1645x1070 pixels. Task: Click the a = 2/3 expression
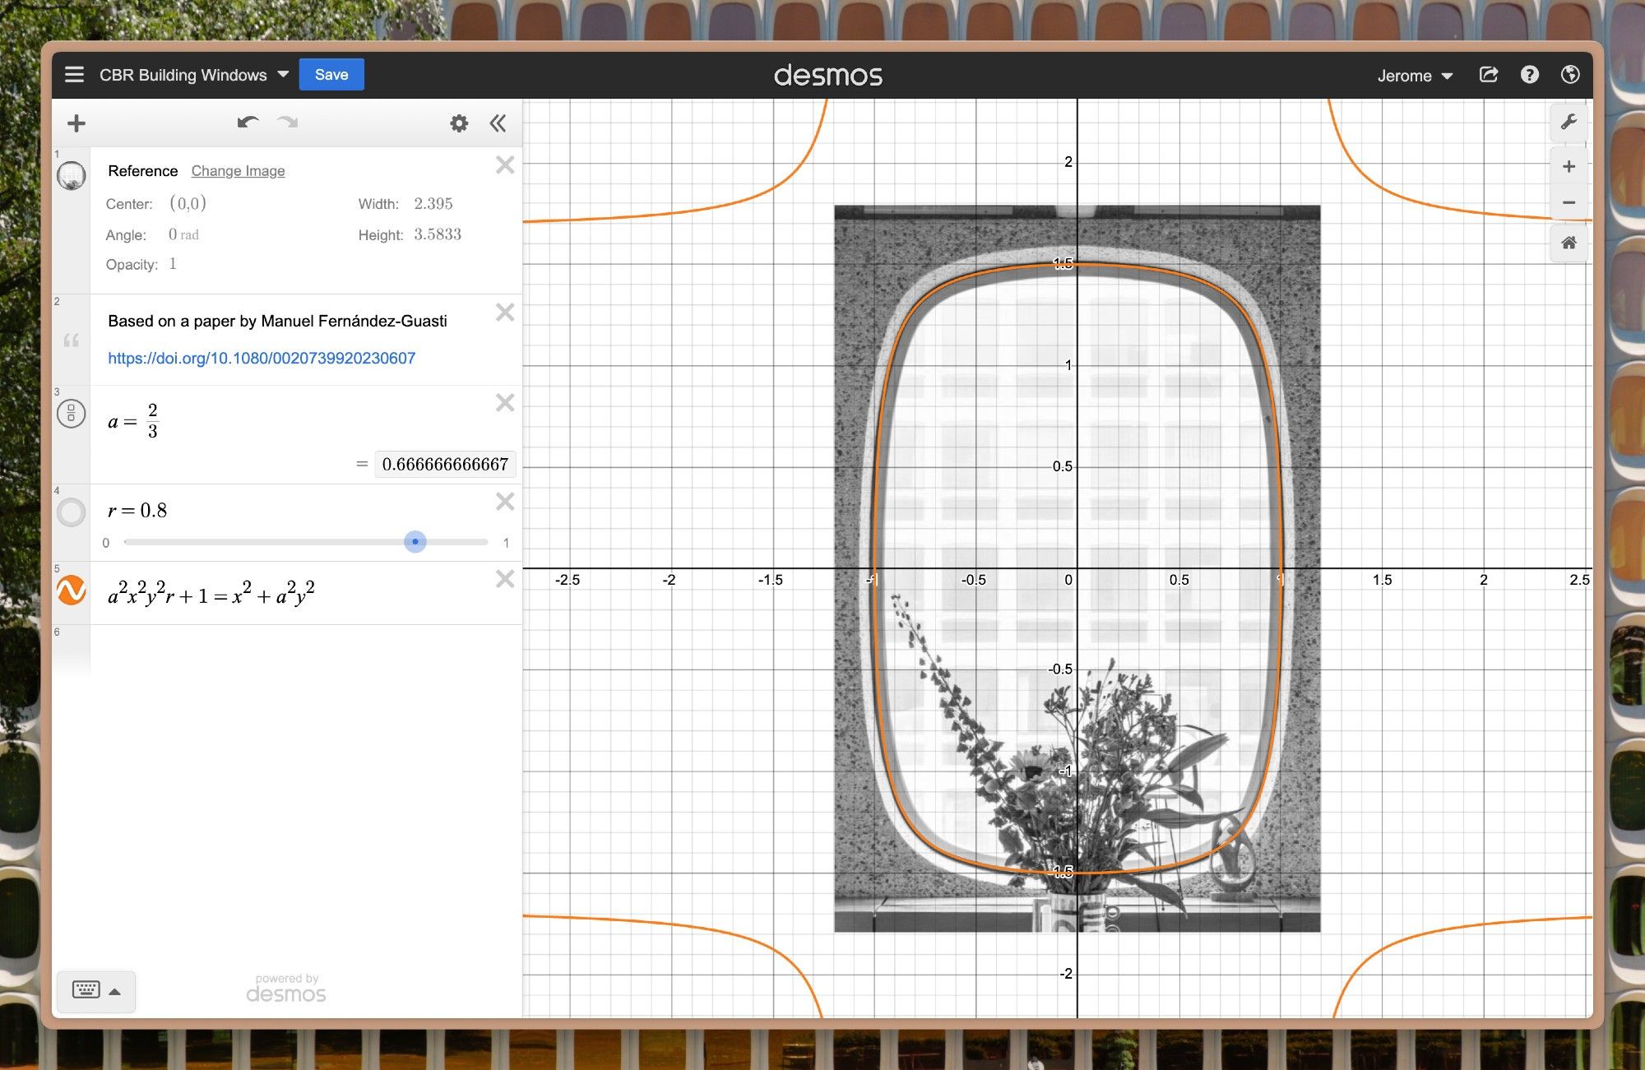point(132,421)
